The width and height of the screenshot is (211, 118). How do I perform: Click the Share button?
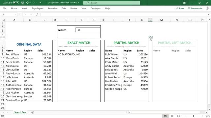click(180, 8)
